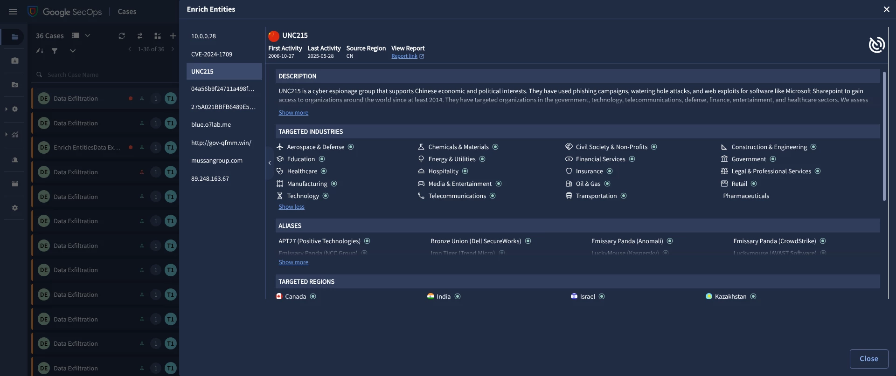Select entity 89.248.163.67
This screenshot has height=376, width=896.
point(224,178)
